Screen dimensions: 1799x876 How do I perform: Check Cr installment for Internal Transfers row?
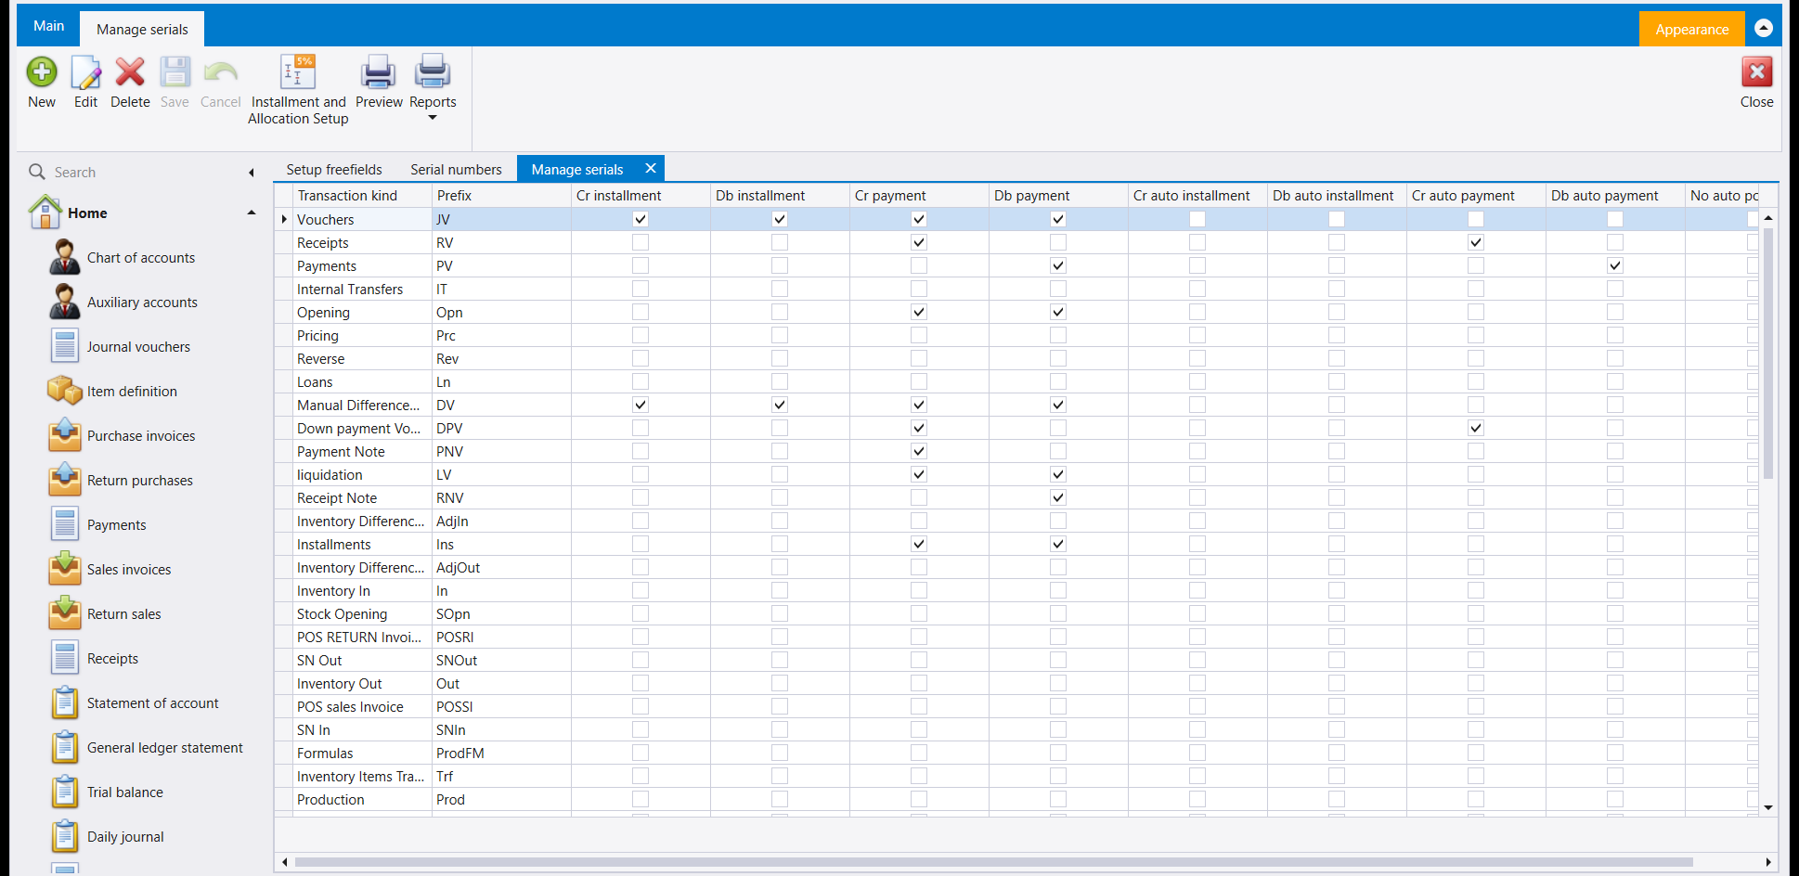click(641, 289)
